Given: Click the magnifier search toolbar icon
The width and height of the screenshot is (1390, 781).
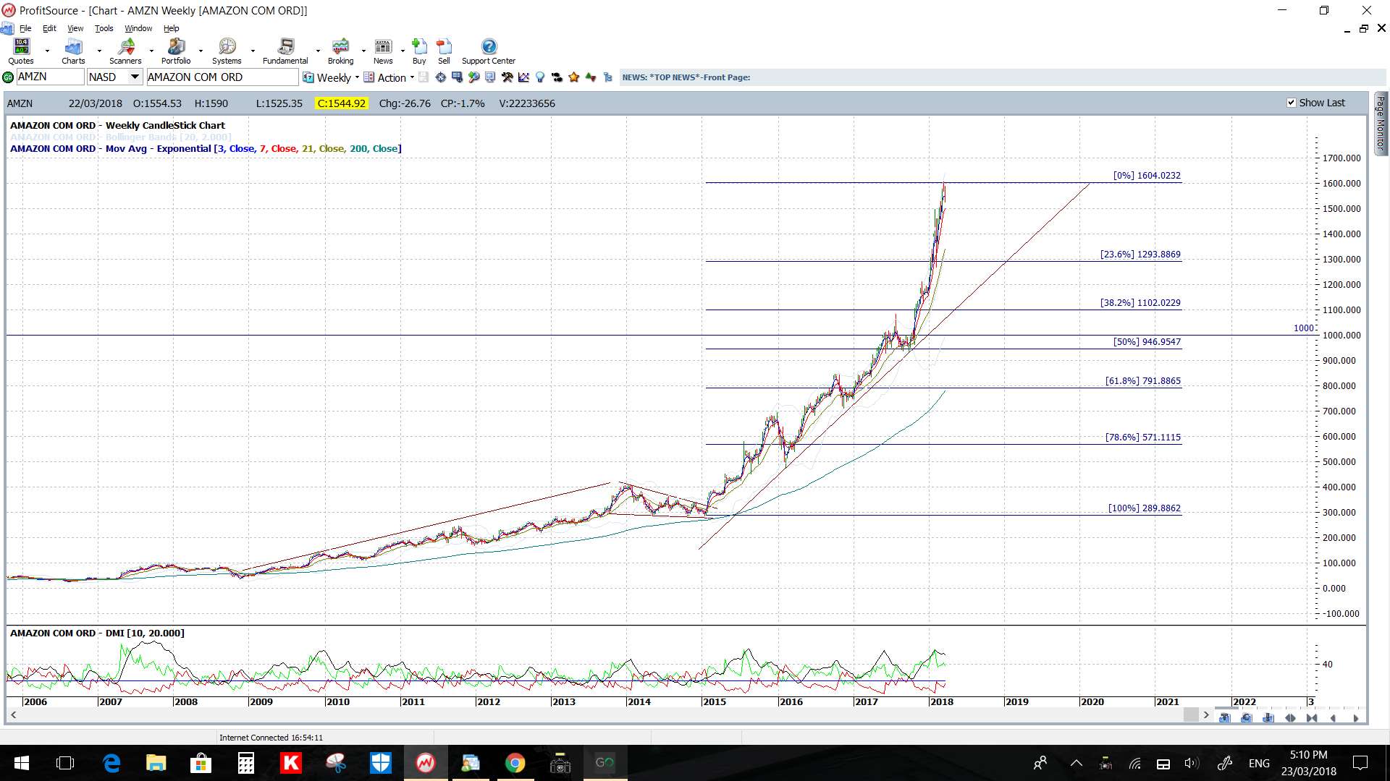Looking at the screenshot, I should pyautogui.click(x=473, y=77).
